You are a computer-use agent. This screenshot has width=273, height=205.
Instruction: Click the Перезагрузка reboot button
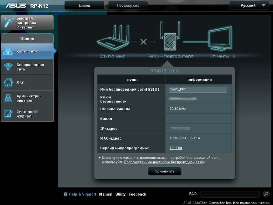pos(128,5)
